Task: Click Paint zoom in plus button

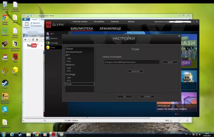Action: [x=187, y=121]
